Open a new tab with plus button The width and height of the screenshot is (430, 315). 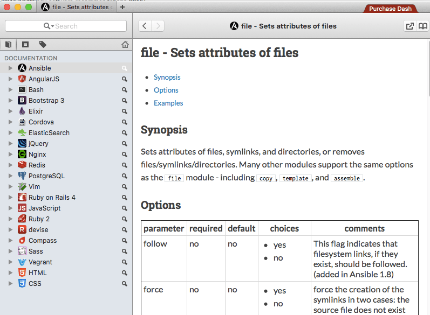tap(122, 7)
